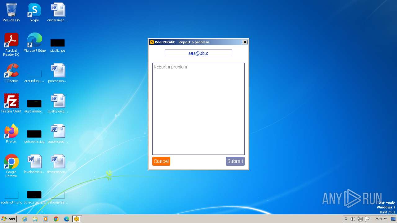Focus the Report a problem text area
397x223 pixels.
(x=198, y=109)
